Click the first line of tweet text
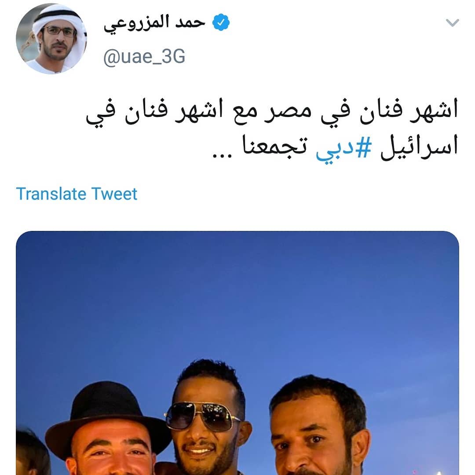 point(272,112)
